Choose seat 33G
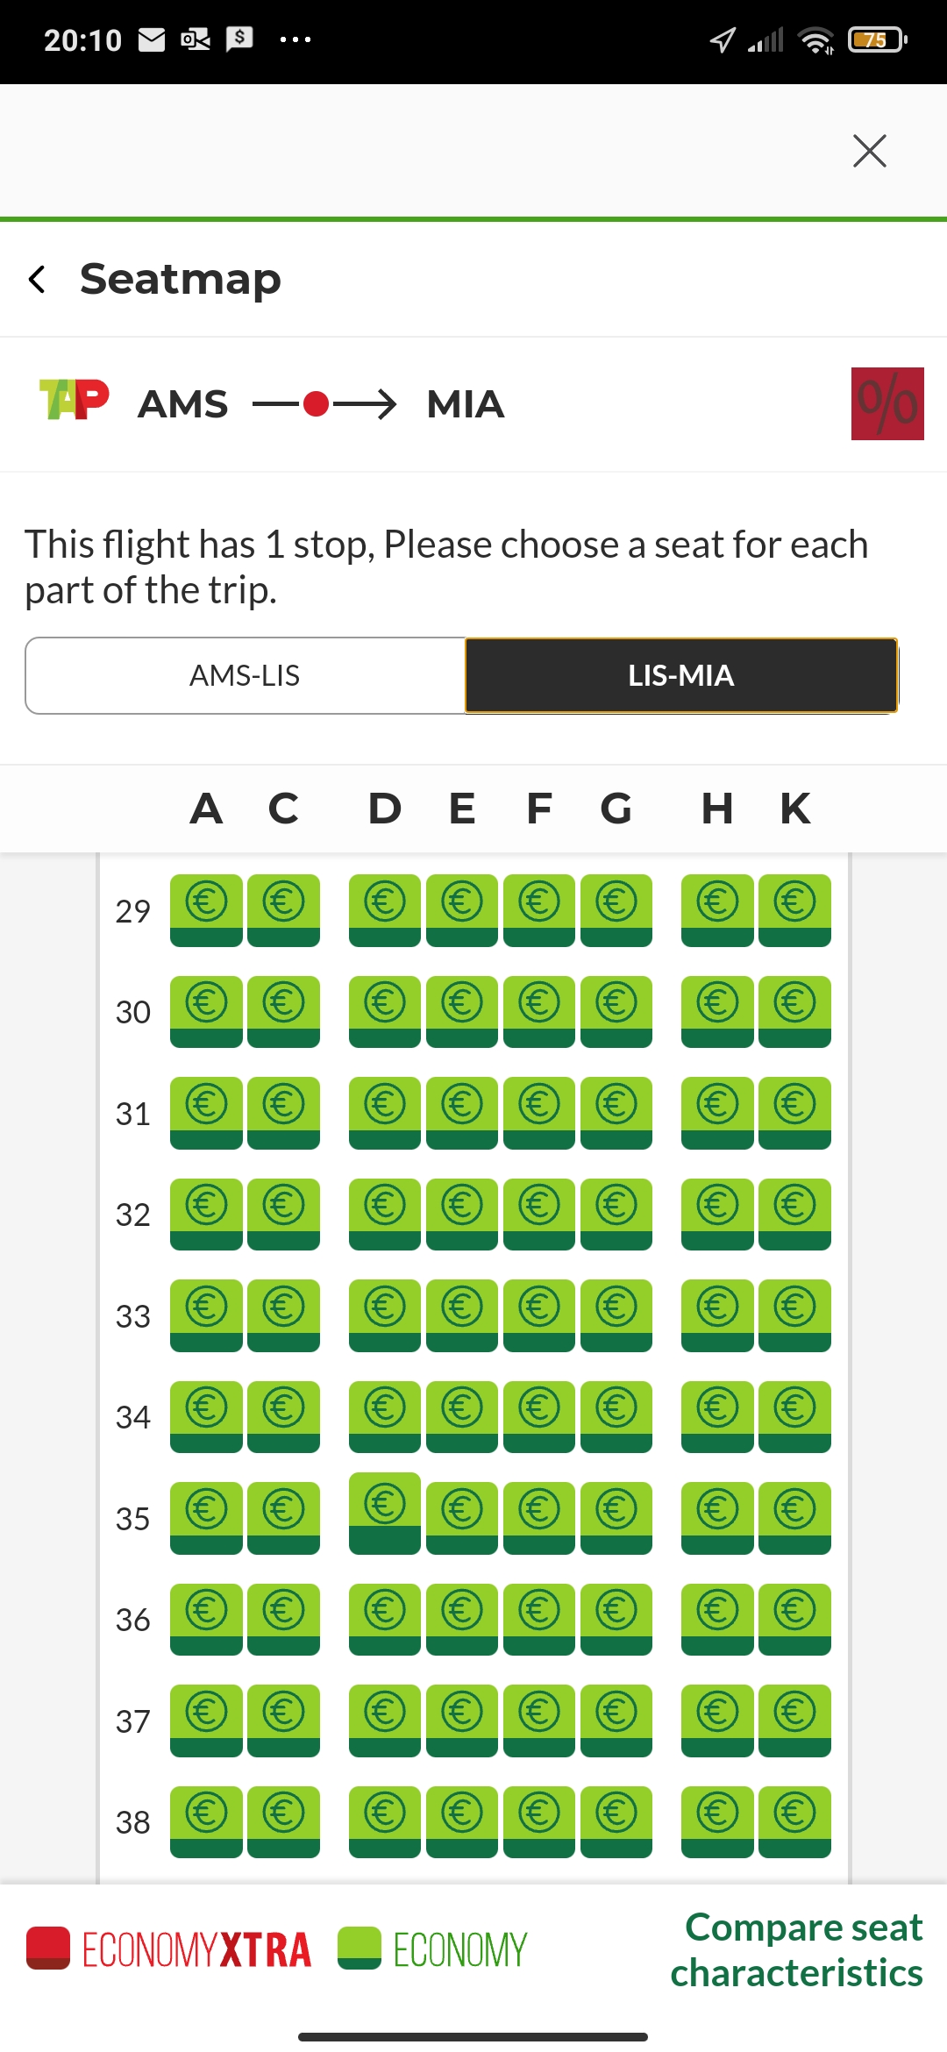This screenshot has height=2052, width=947. (x=616, y=1315)
